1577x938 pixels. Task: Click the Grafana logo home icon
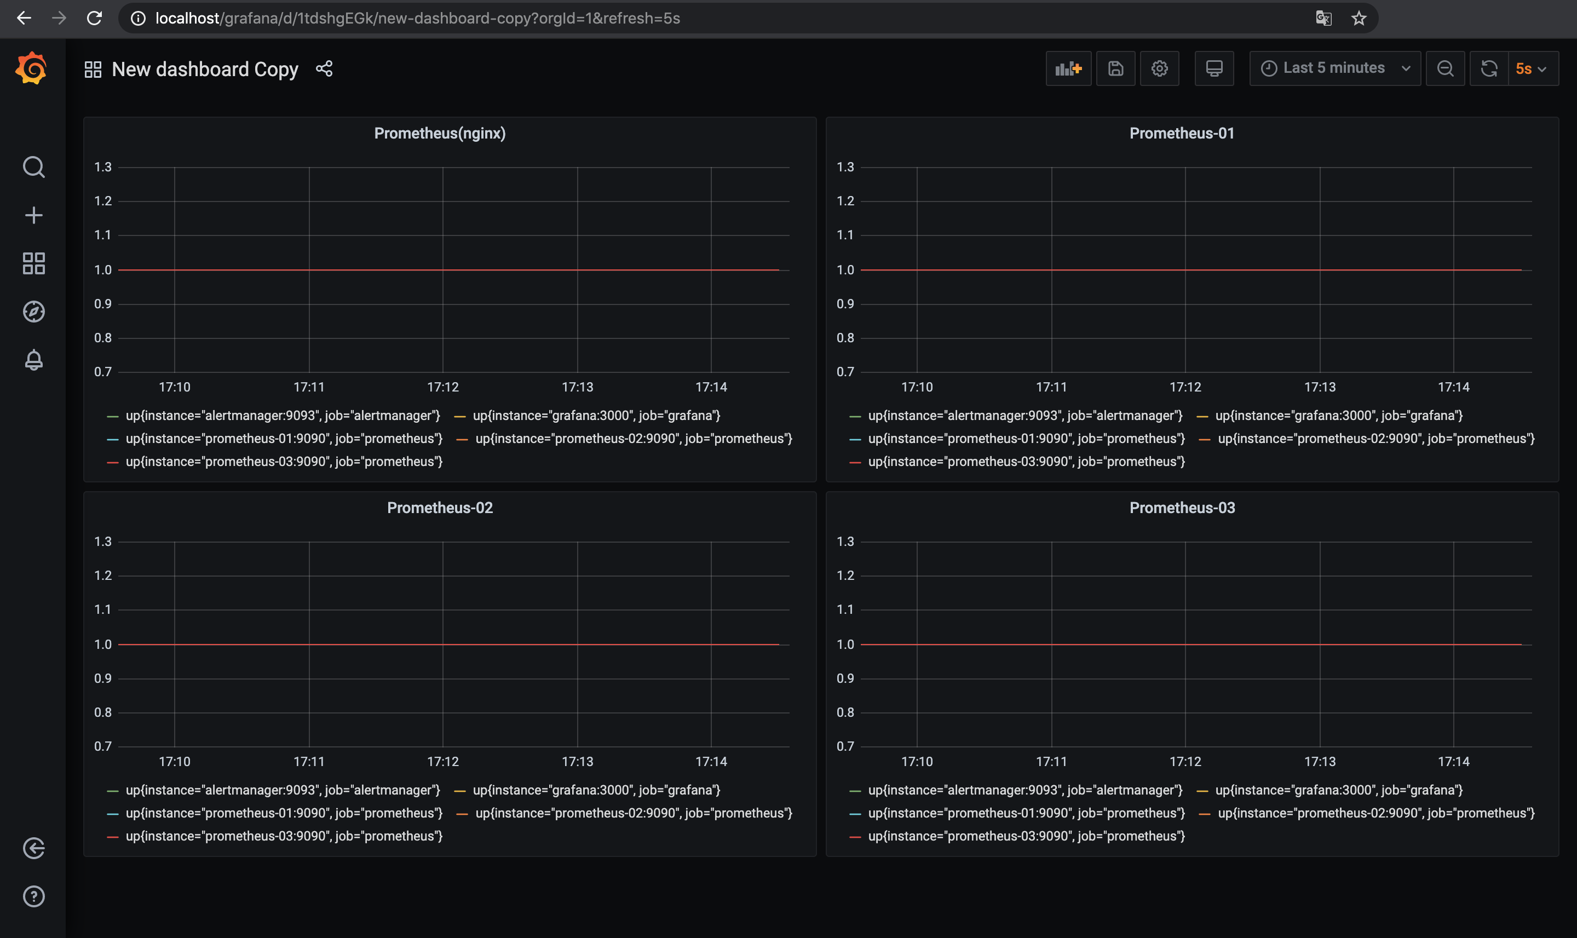(32, 68)
